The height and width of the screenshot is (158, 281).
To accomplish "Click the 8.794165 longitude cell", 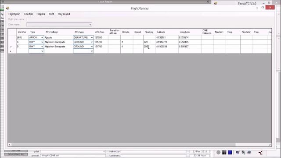I will (x=190, y=42).
